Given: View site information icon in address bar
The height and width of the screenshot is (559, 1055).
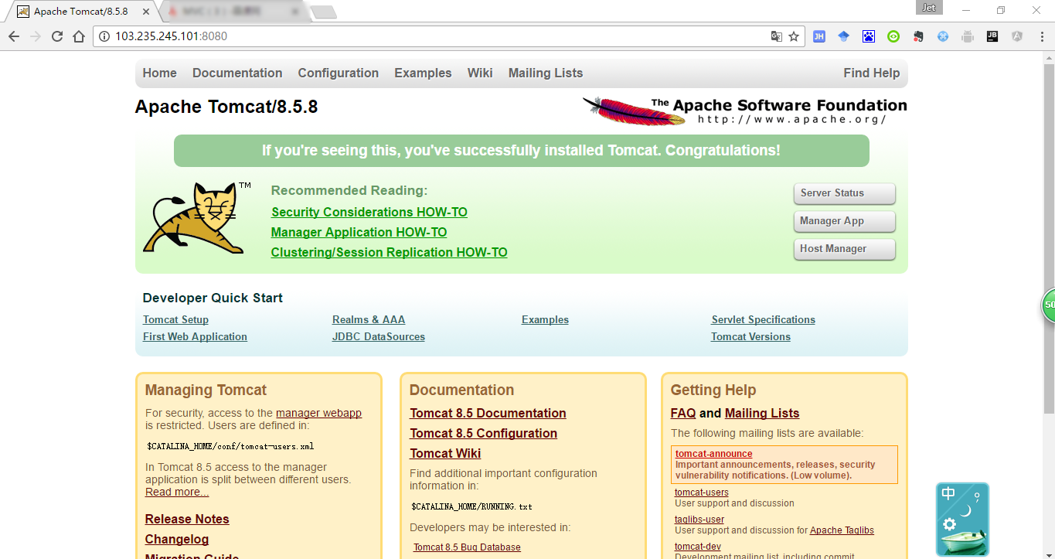Looking at the screenshot, I should [104, 36].
